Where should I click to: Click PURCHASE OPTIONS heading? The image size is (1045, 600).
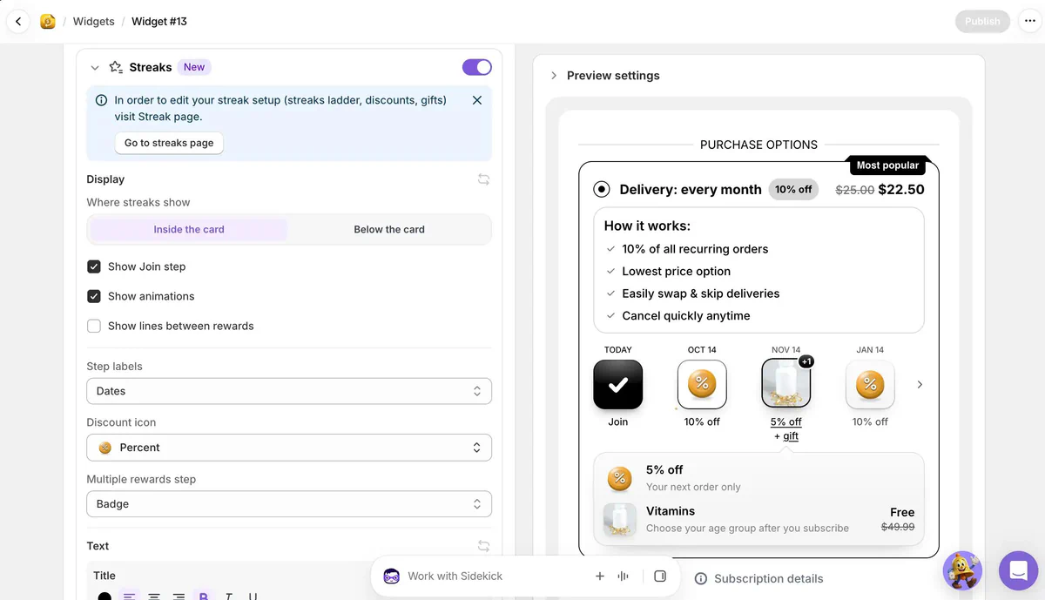(x=759, y=145)
